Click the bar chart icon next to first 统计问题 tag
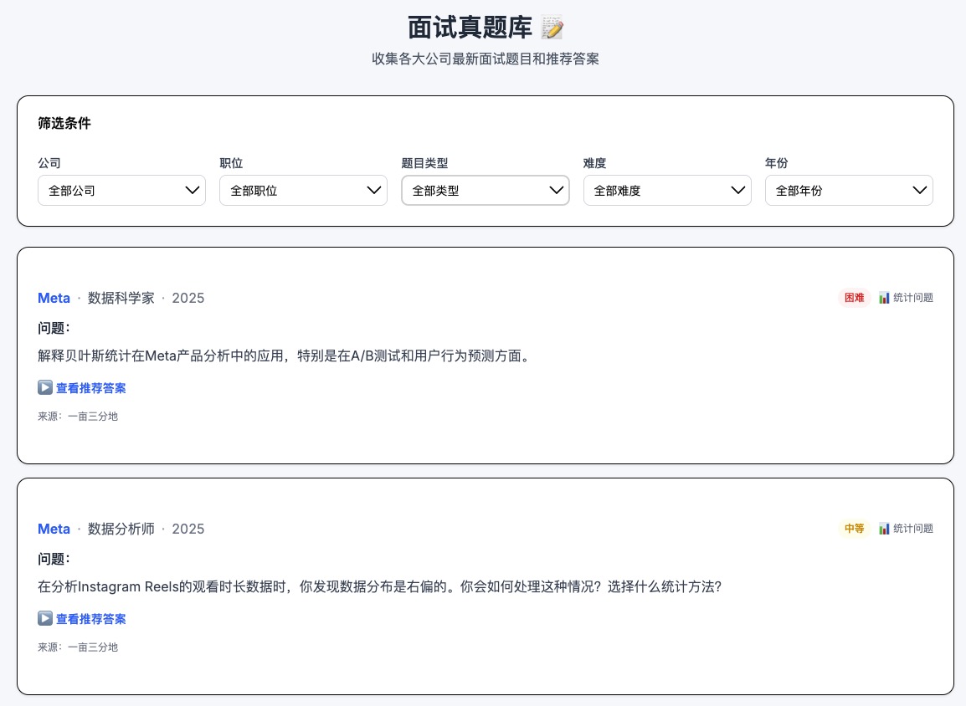966x706 pixels. [885, 298]
